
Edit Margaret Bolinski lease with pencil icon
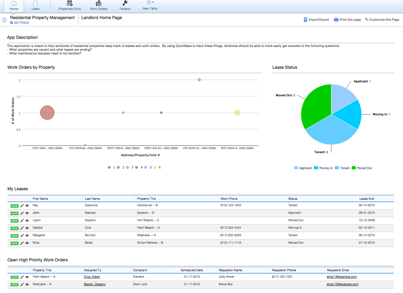[22, 235]
